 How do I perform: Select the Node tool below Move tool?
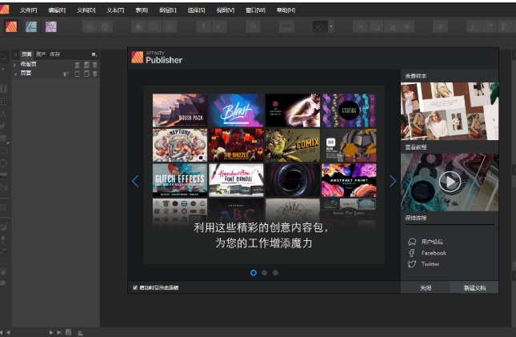[4, 69]
